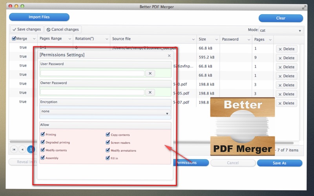Image resolution: width=314 pixels, height=196 pixels.
Task: Open the Password column dropdown arrow
Action: tap(249, 40)
